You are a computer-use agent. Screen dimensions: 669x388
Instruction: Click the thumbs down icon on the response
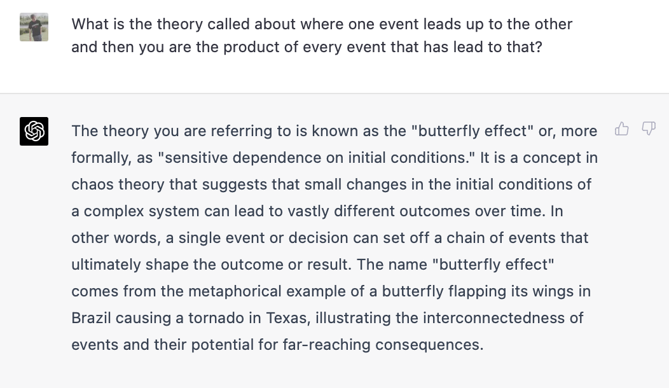648,130
